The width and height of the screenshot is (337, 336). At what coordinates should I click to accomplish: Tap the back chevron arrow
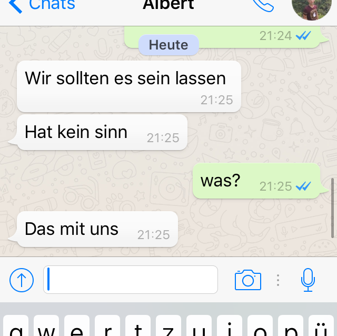(x=15, y=6)
